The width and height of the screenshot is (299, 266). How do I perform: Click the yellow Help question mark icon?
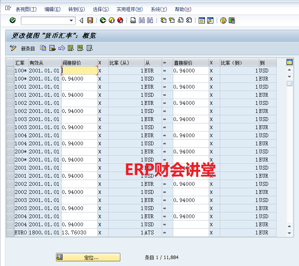[x=223, y=20]
